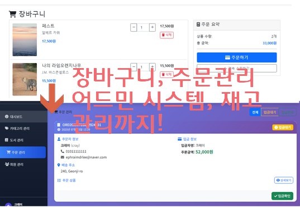300x207 pixels.
Task: Click the yellow 입금대기 status badge
Action: point(283,127)
